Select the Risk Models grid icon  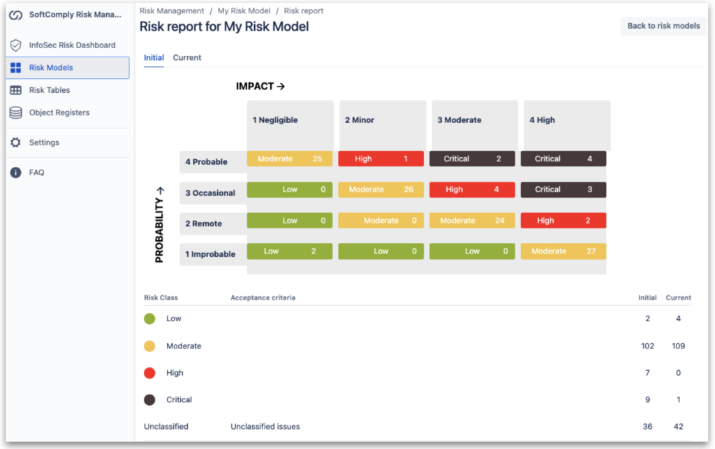(x=15, y=67)
